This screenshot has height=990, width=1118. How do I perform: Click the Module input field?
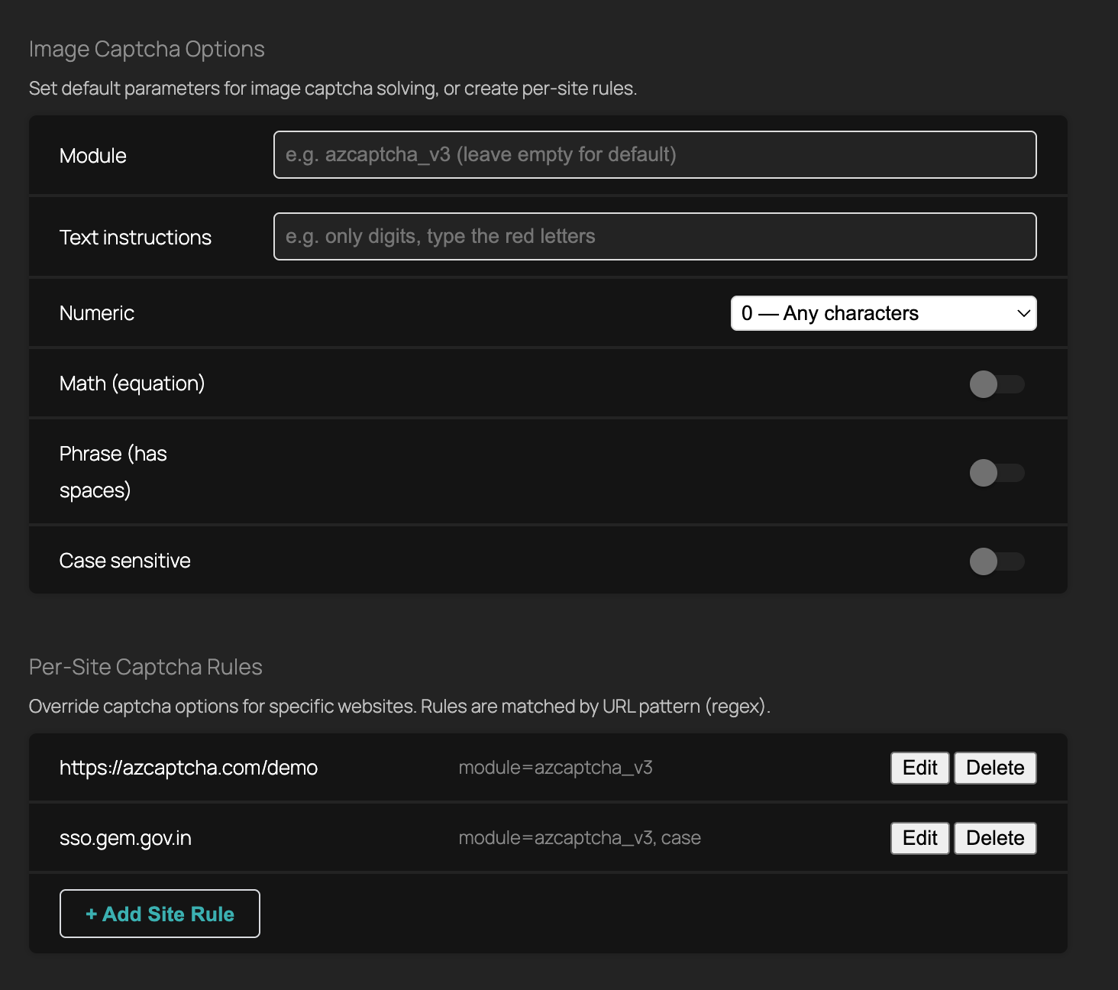point(654,155)
